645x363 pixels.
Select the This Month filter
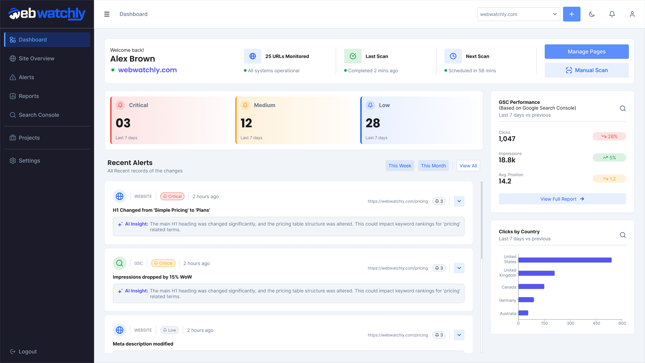pyautogui.click(x=433, y=166)
